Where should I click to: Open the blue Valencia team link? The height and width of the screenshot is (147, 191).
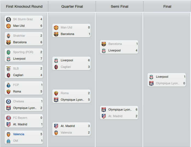pyautogui.click(x=19, y=134)
